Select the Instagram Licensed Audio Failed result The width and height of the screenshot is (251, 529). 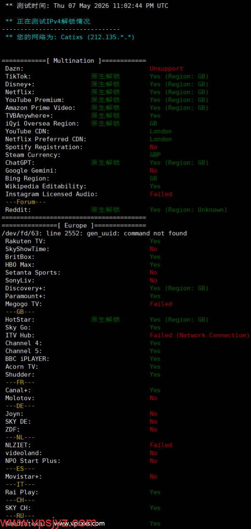pos(161,194)
